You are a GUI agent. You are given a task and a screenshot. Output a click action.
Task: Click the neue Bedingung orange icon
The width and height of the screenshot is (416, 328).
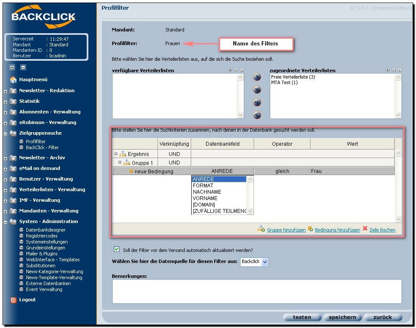click(x=131, y=171)
